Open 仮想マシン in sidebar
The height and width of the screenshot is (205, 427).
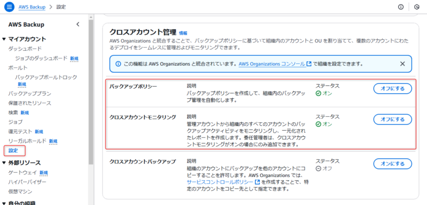[x=20, y=191]
